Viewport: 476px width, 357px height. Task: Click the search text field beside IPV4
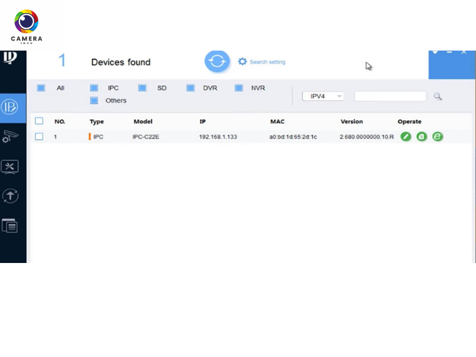coord(390,96)
